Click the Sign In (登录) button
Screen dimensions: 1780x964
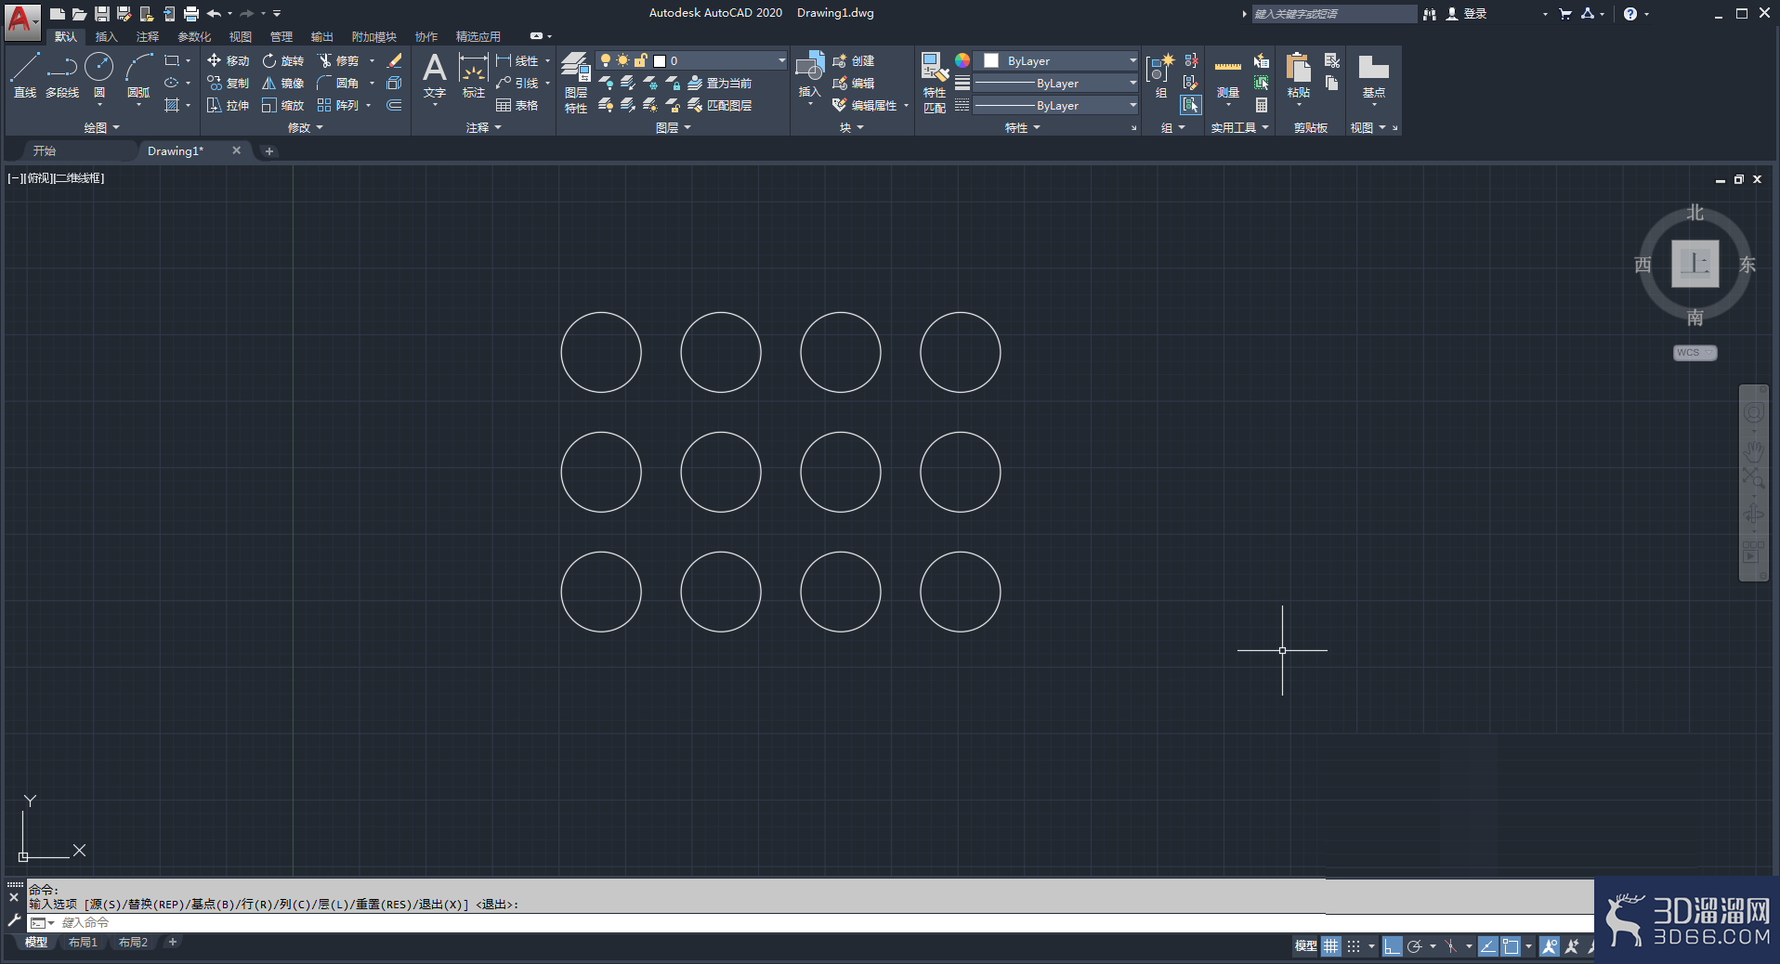click(x=1467, y=14)
